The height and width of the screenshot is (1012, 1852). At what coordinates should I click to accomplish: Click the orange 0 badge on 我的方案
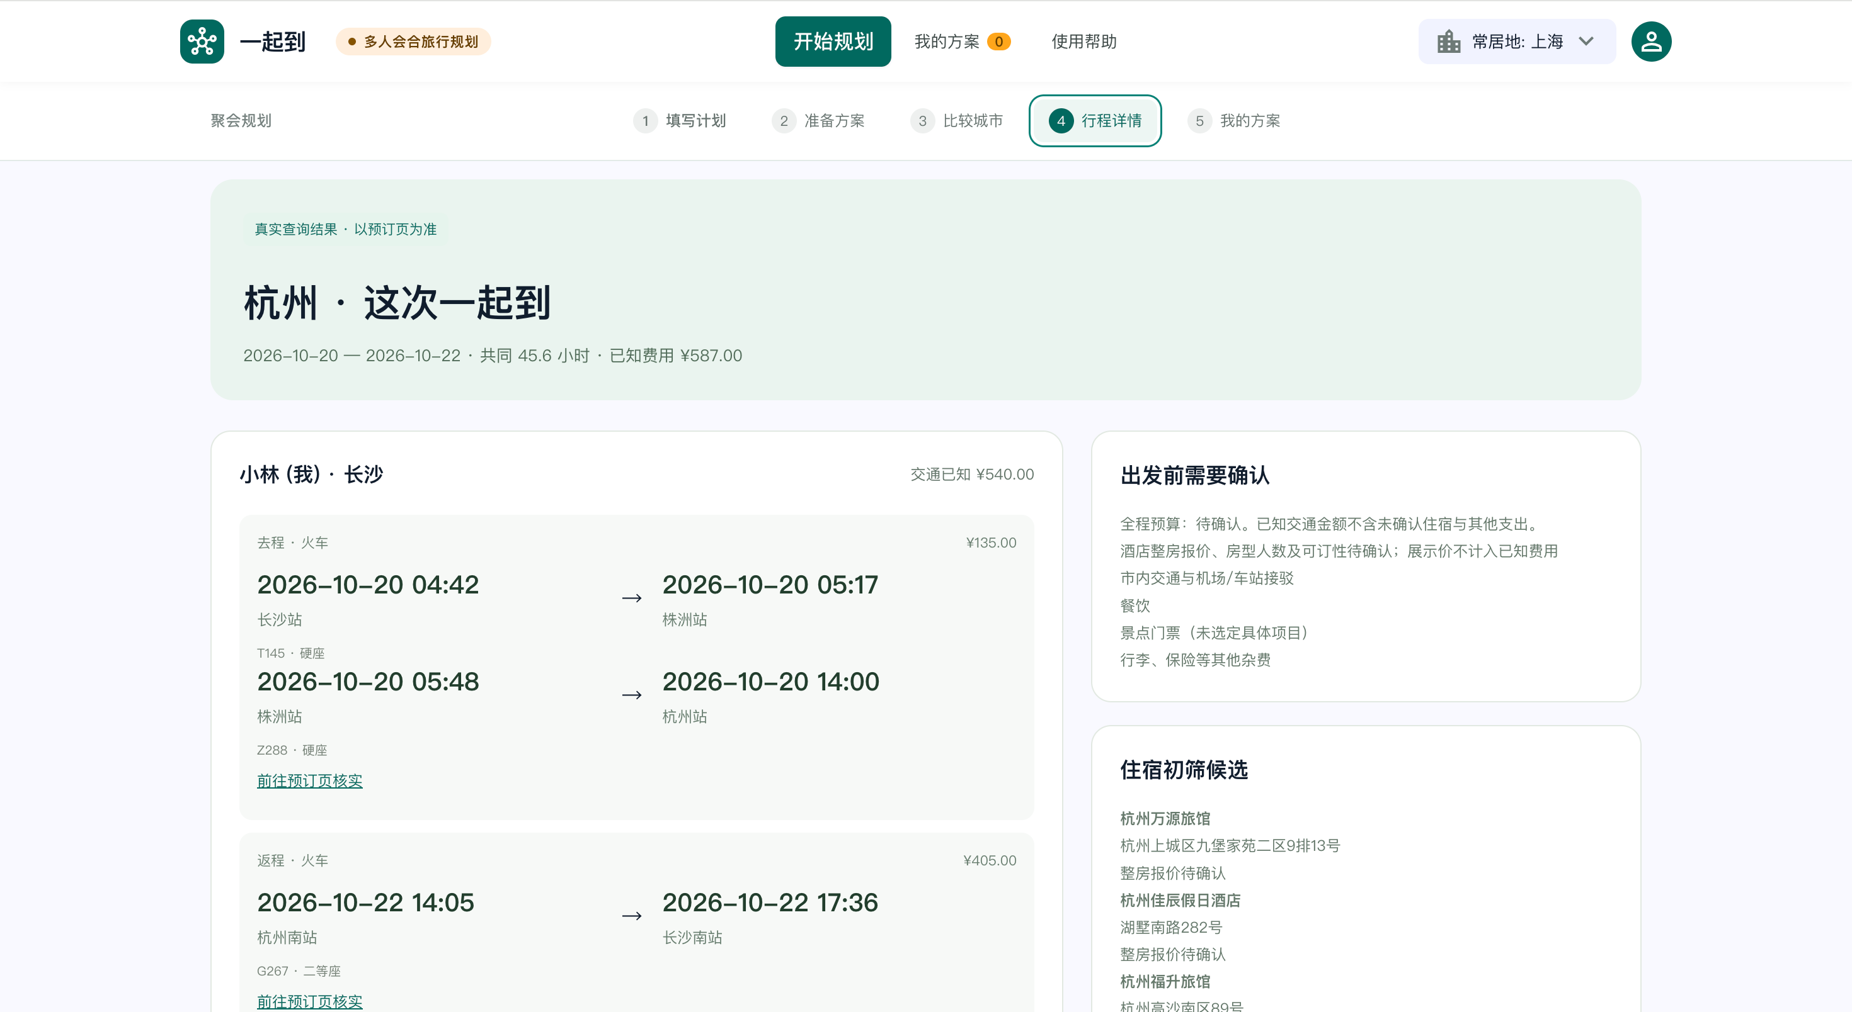click(998, 42)
